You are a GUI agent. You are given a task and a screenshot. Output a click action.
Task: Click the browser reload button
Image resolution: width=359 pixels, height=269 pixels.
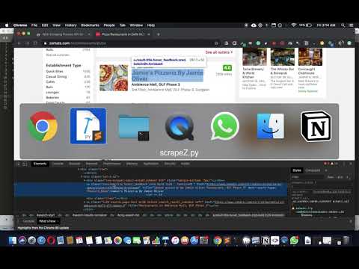(x=35, y=43)
